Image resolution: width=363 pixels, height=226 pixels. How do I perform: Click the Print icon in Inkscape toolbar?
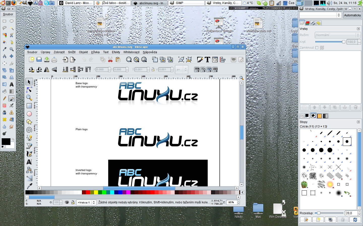[54, 60]
